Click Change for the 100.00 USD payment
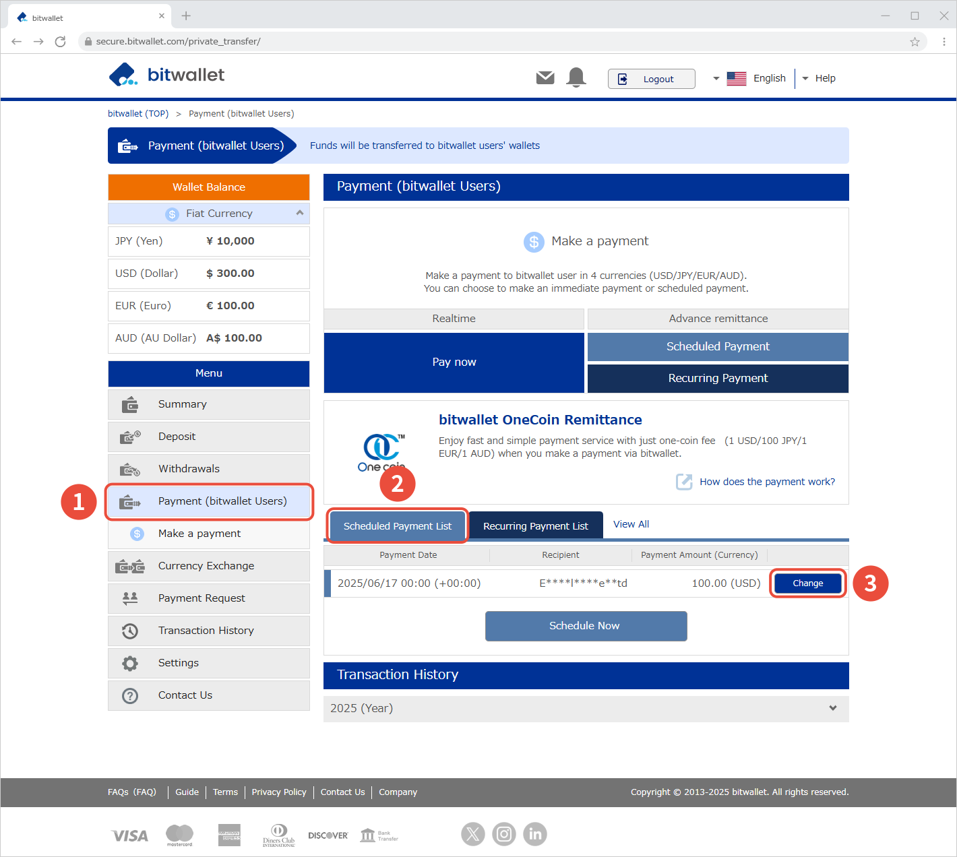957x857 pixels. pos(808,583)
